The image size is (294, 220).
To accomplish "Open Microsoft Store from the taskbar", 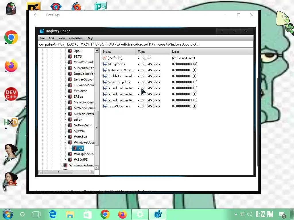I will 87,214.
